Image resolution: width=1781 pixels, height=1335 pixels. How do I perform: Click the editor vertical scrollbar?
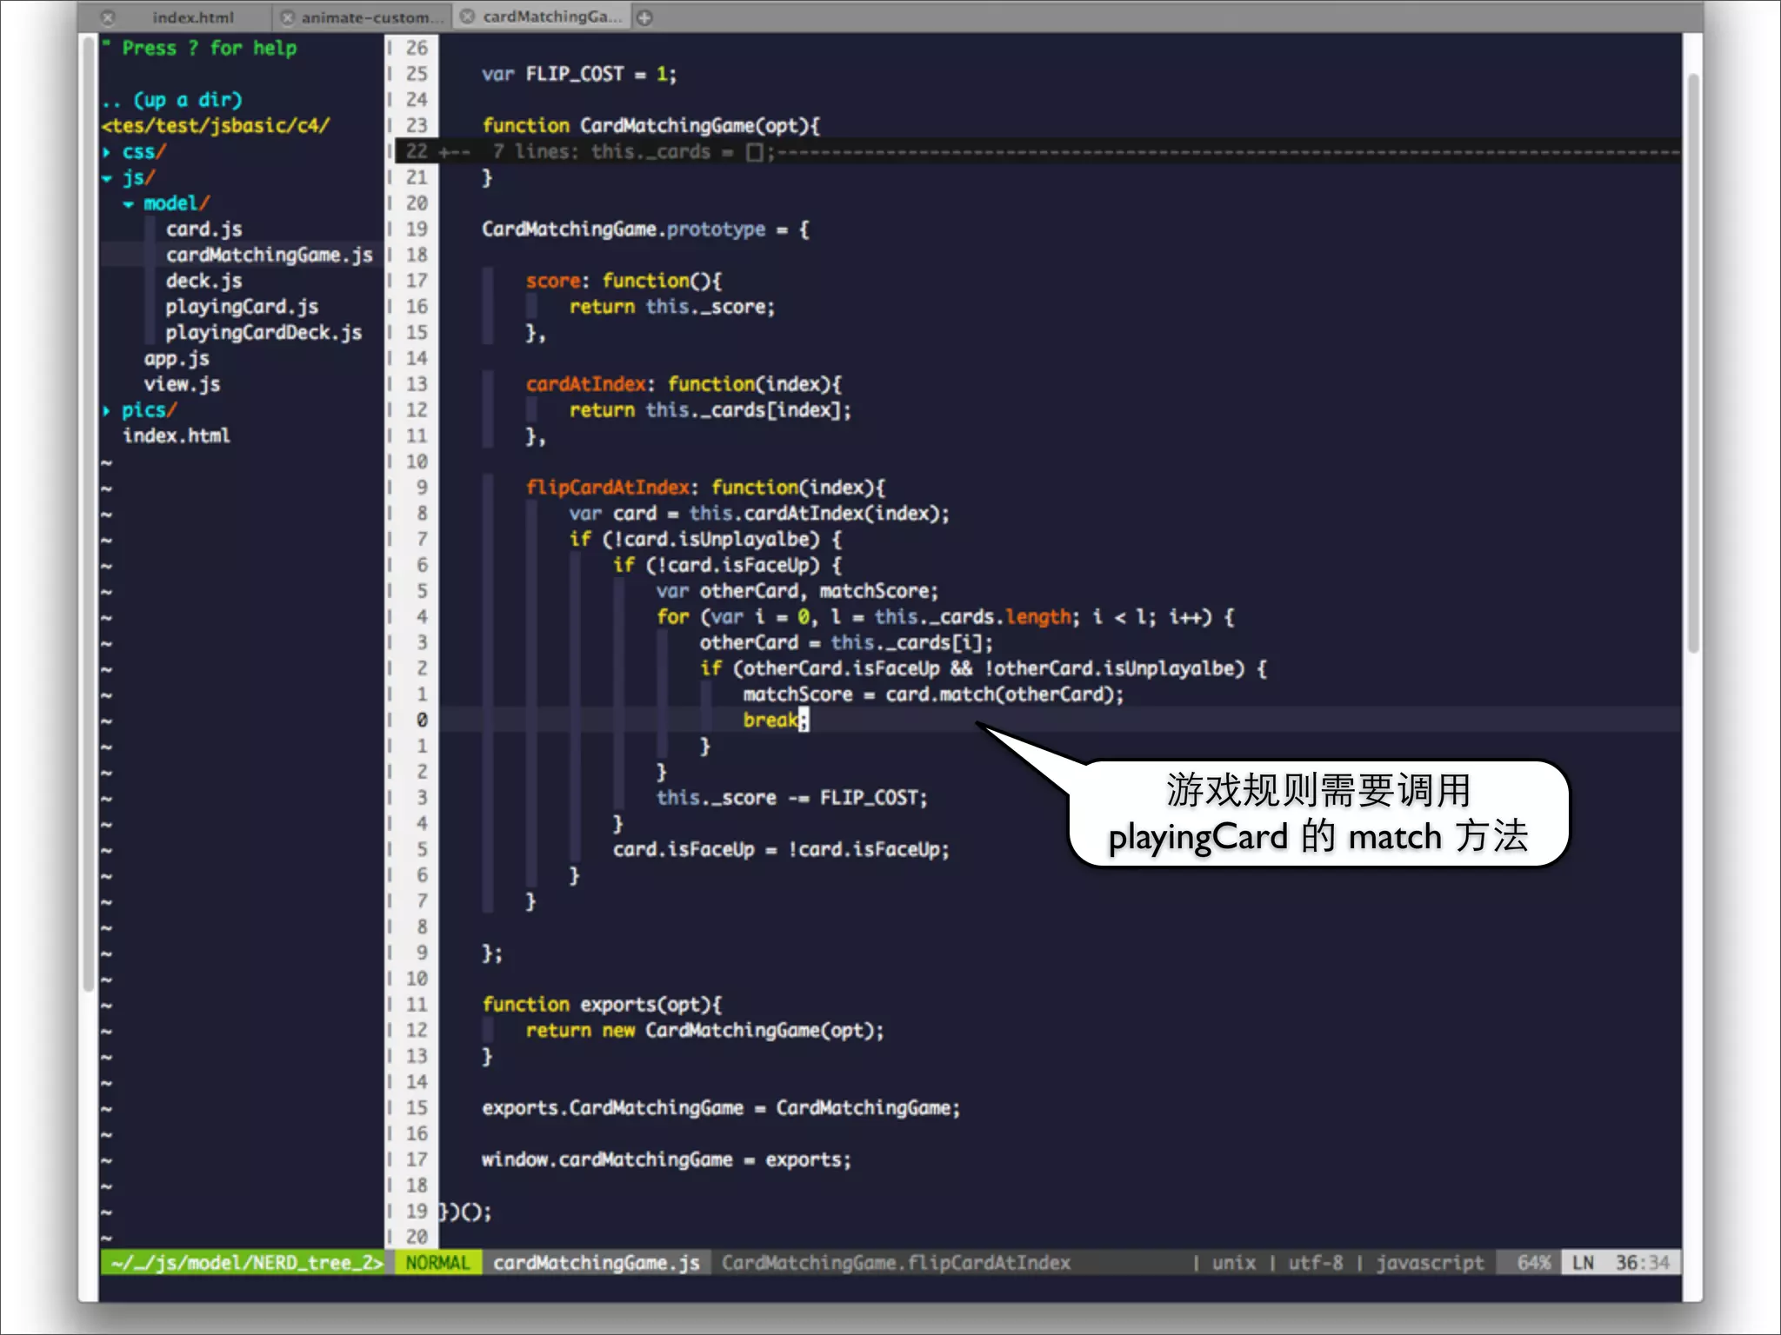[1692, 363]
